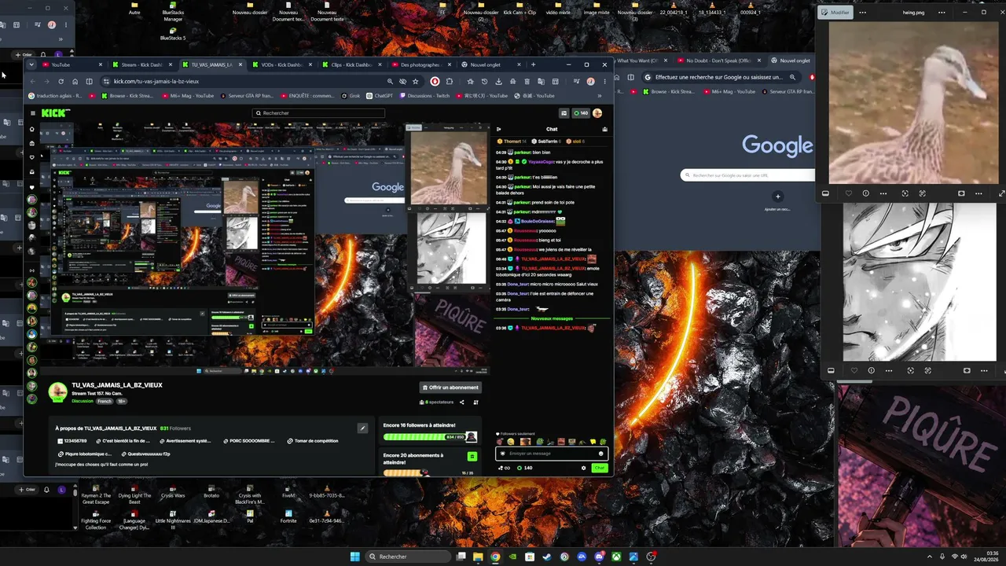Open chat viewers list icon beside Chat title

tap(604, 129)
